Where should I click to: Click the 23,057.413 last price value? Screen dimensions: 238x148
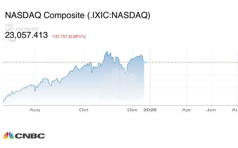coord(26,35)
